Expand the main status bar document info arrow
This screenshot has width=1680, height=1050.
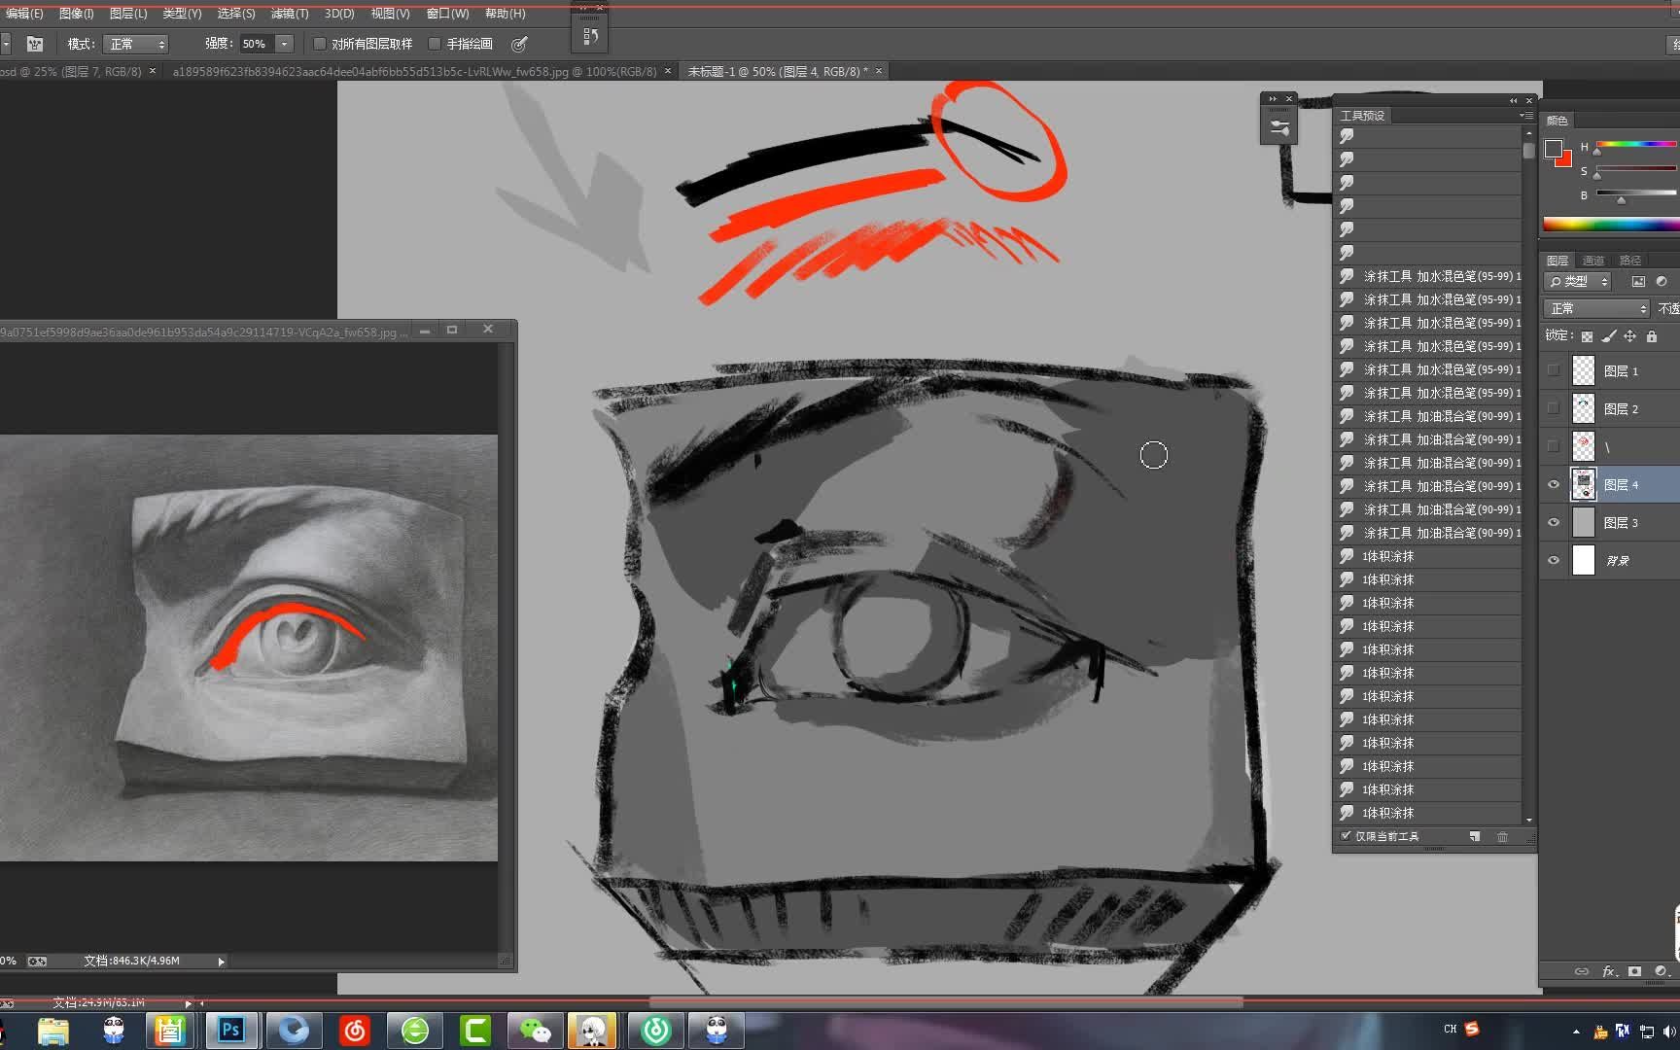click(188, 1002)
